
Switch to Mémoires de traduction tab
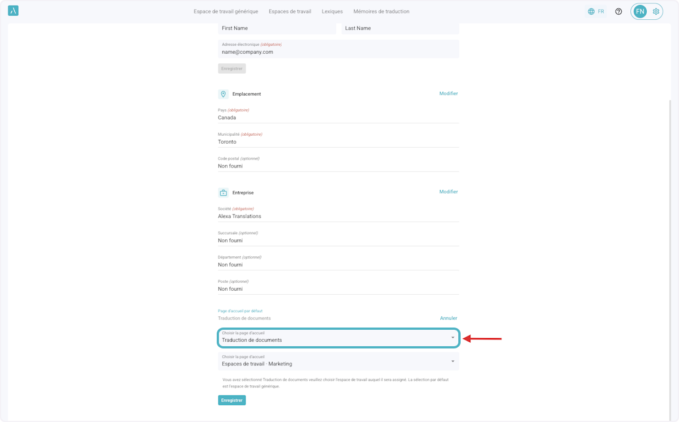381,11
